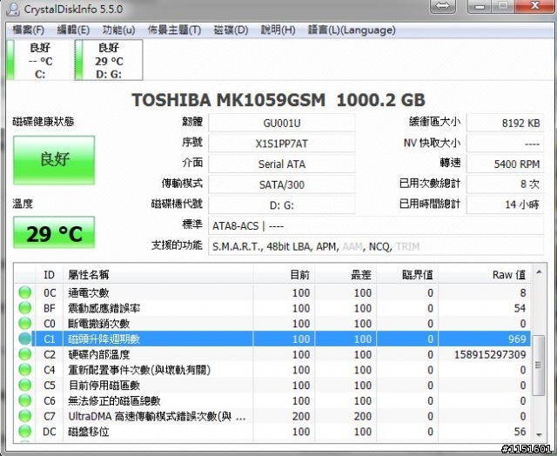Click the 臨界值 column header
Viewport: 557px width, 456px height.
(x=407, y=274)
